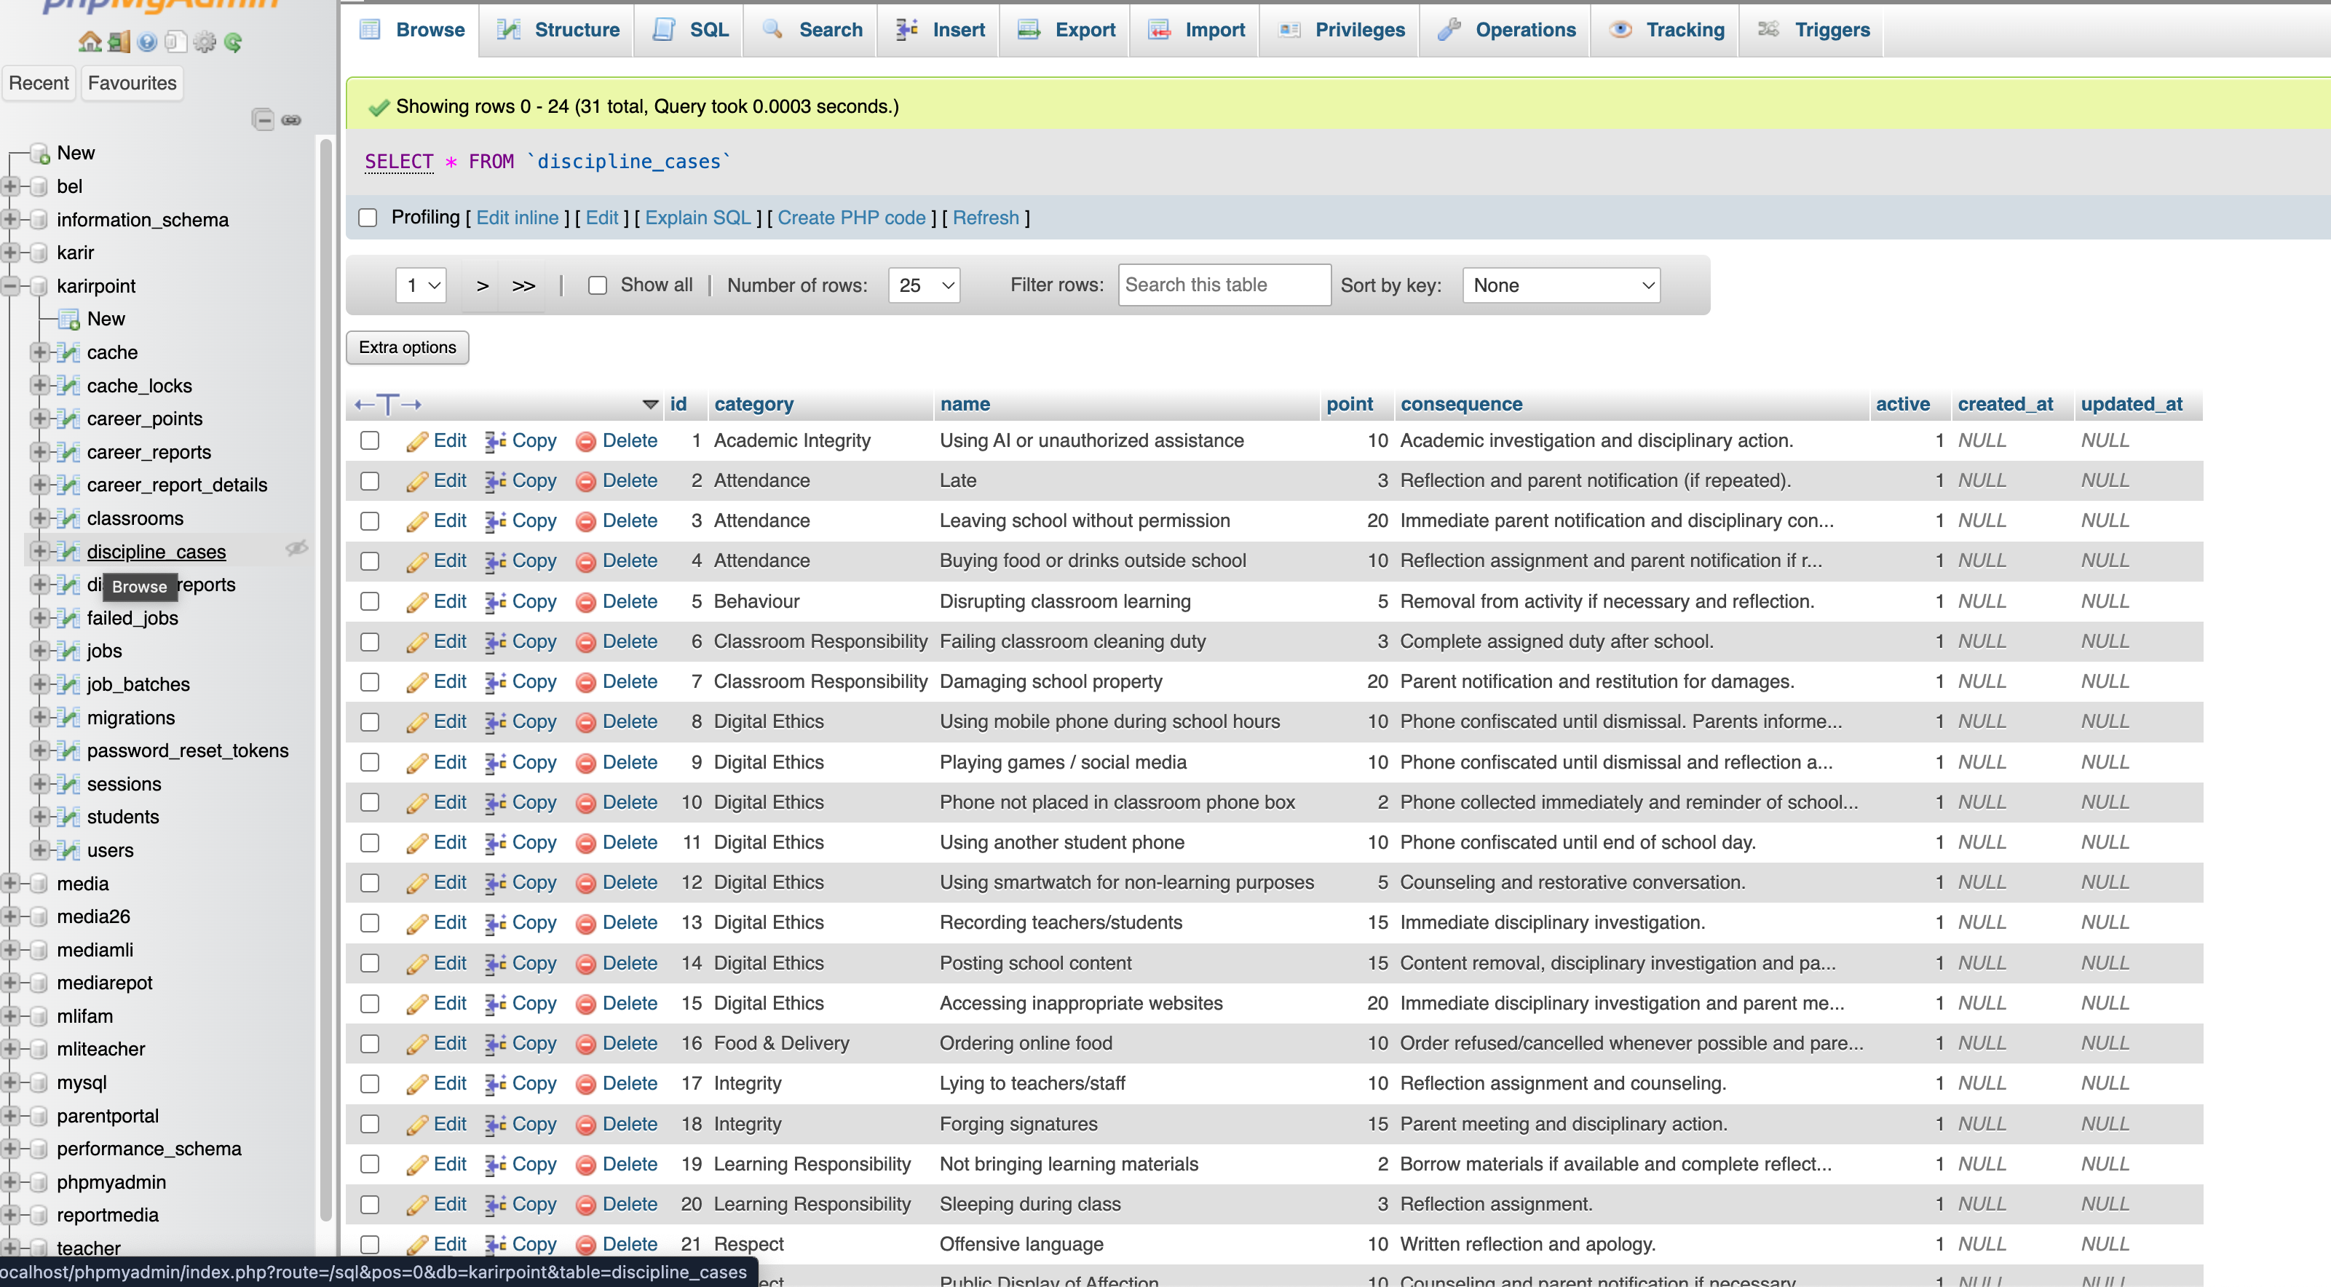
Task: Click the green reload navigation icon
Action: pos(234,41)
